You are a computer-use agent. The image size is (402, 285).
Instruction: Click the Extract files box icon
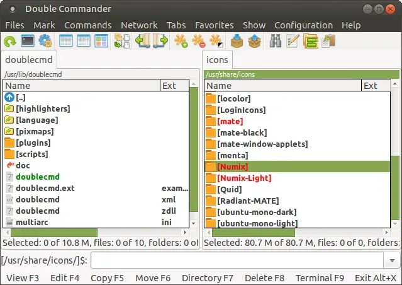tap(255, 41)
